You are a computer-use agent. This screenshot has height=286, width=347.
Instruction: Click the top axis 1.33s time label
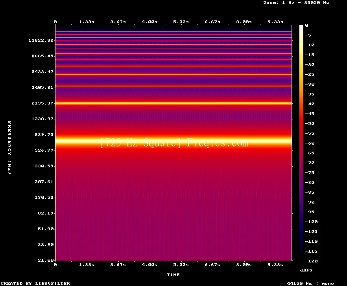(x=87, y=22)
